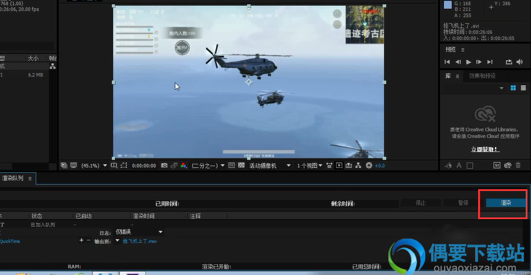The image size is (531, 275).
Task: Click the project flowchart icon near 6.2 MB
Action: [52, 66]
